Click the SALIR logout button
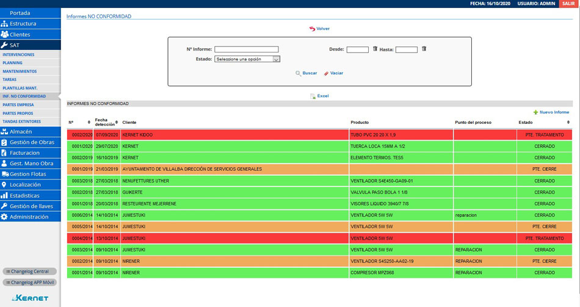The width and height of the screenshot is (580, 307). pos(568,4)
